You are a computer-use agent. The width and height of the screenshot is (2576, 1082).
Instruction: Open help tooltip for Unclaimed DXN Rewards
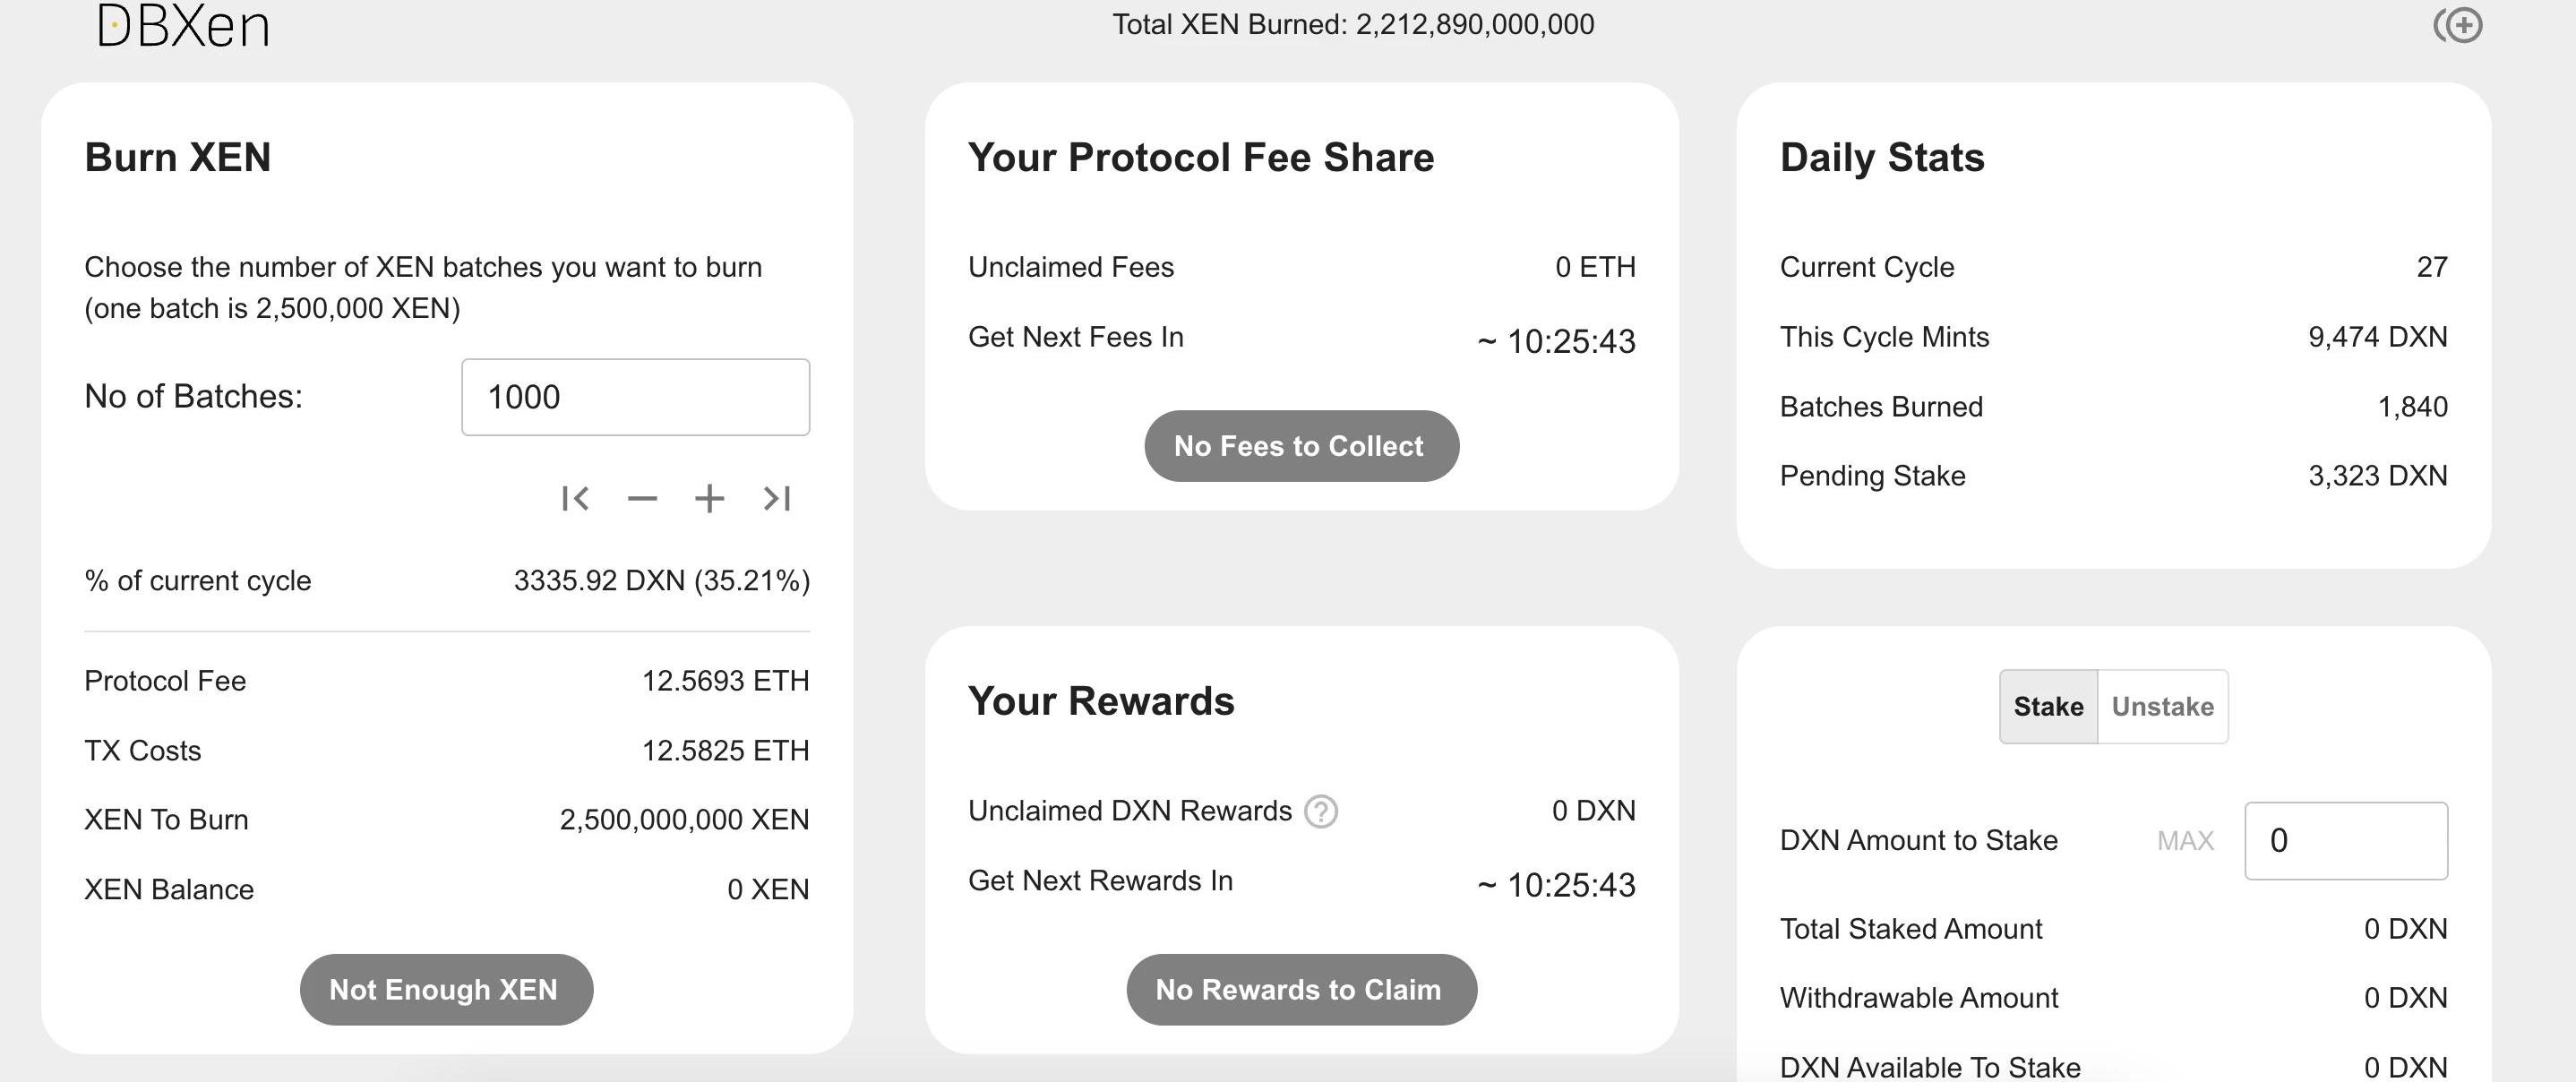point(1321,811)
